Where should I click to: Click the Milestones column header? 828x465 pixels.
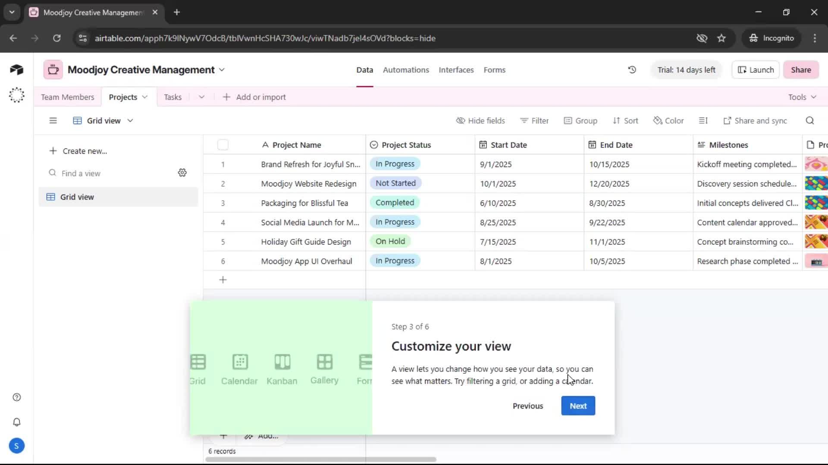pos(747,145)
